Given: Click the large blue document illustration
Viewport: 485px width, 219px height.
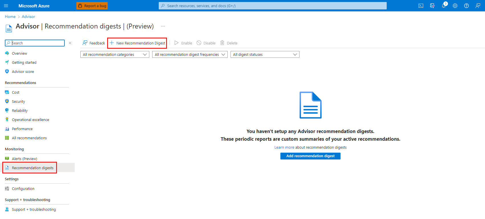Looking at the screenshot, I should coord(311,105).
